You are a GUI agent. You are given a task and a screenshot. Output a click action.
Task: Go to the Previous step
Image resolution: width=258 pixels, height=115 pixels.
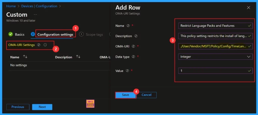coord(18,107)
